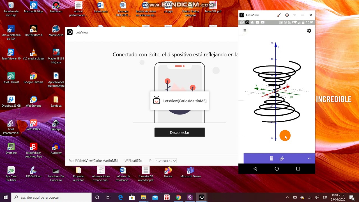Select HotPotatoes 6 desktop icon
Viewport: 359px width, 202px height.
pos(33,31)
